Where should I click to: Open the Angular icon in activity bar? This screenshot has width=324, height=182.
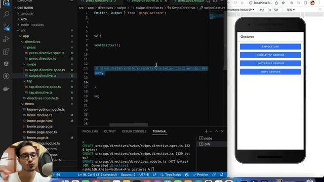(x=6, y=64)
